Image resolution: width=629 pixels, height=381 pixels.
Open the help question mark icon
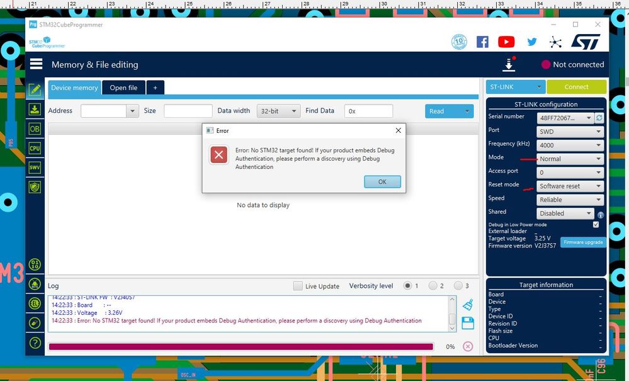[x=35, y=343]
